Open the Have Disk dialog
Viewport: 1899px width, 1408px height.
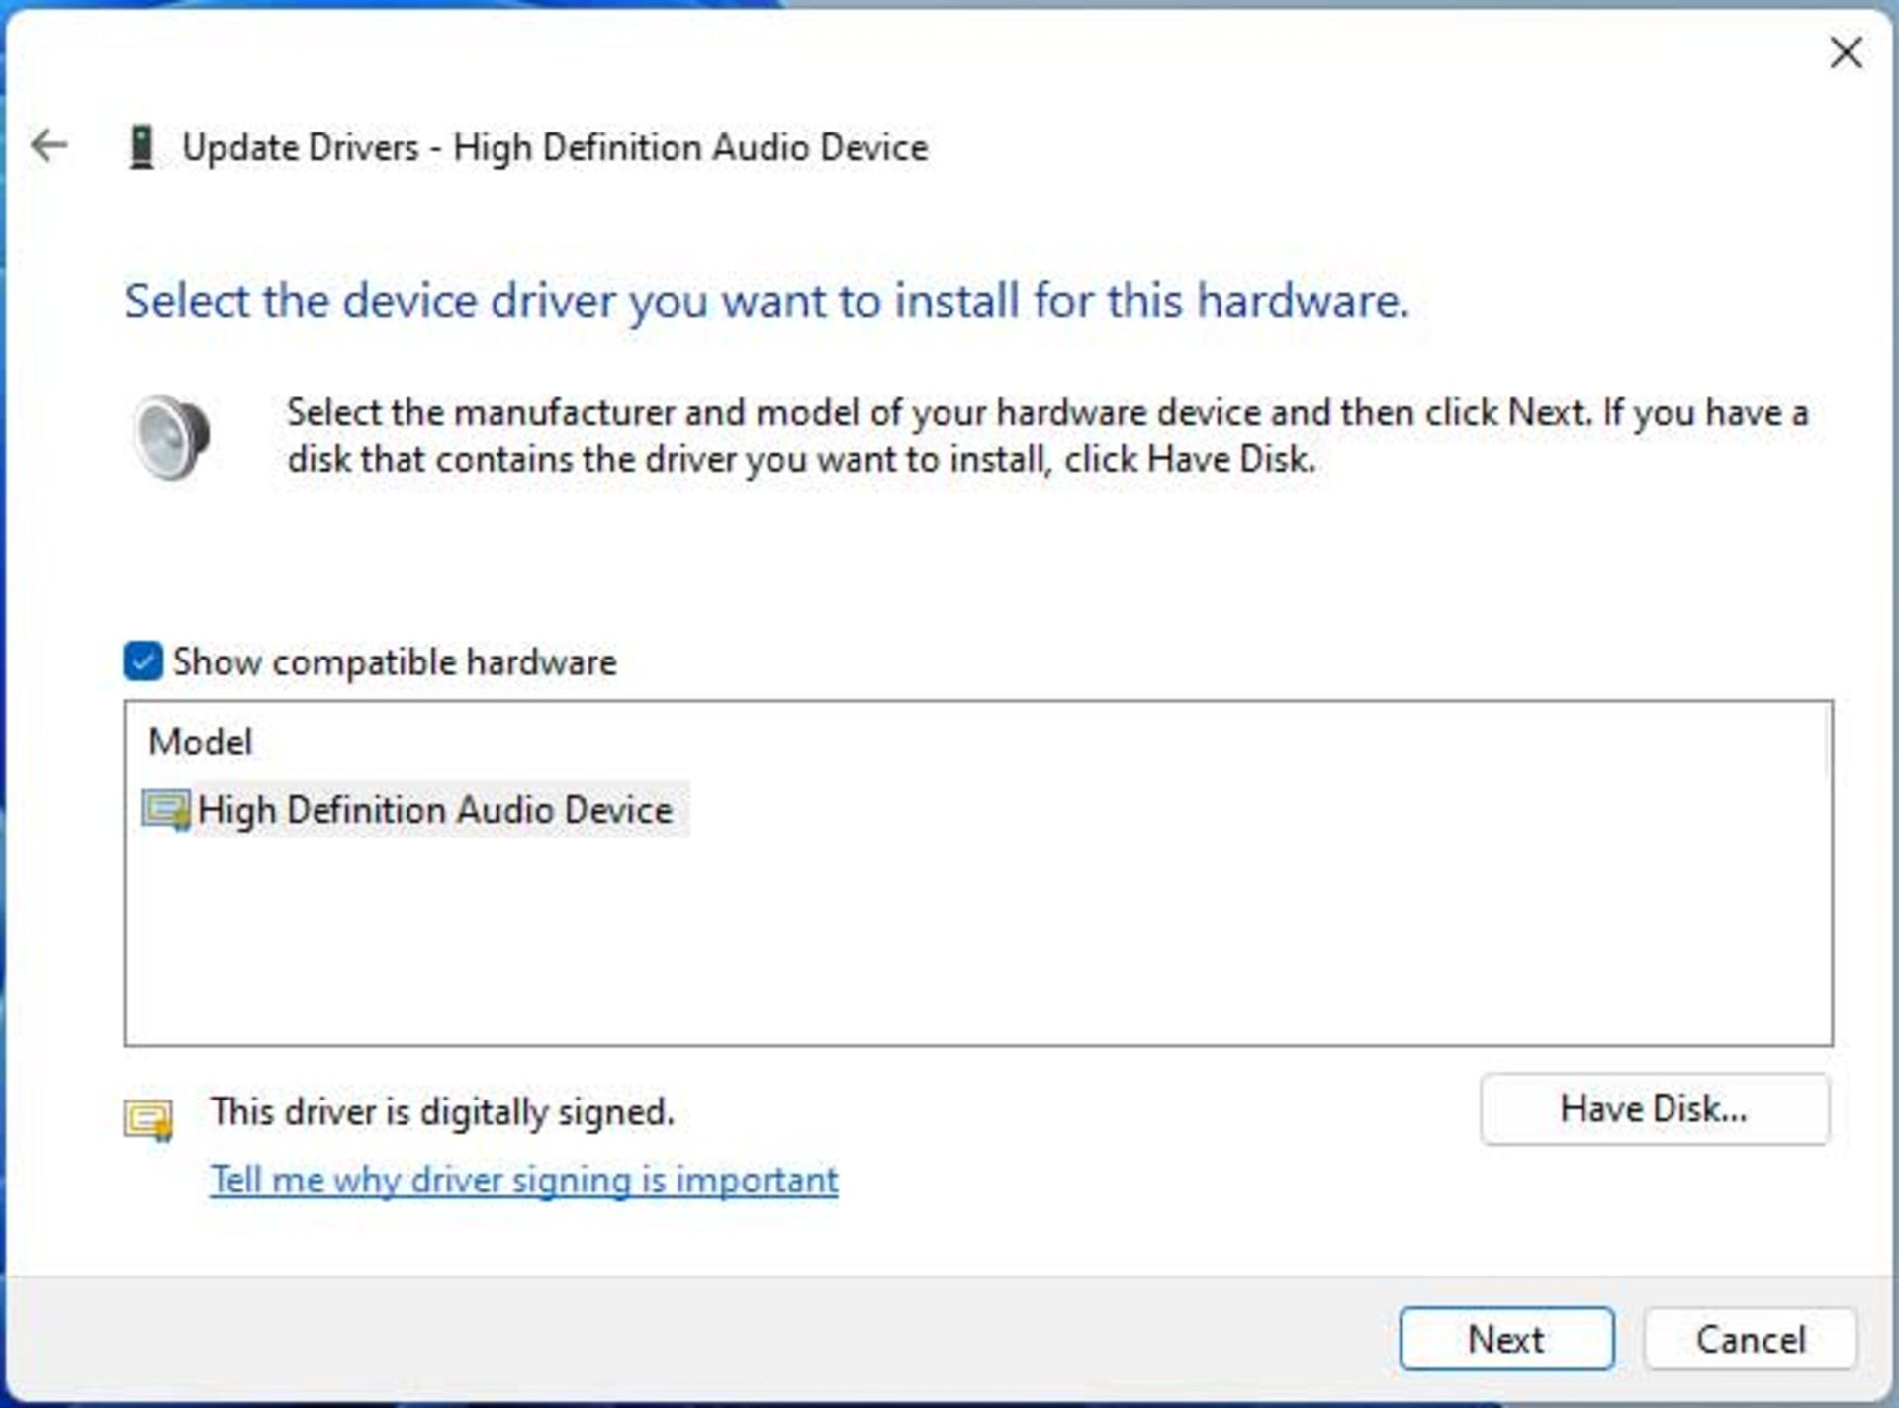point(1654,1109)
